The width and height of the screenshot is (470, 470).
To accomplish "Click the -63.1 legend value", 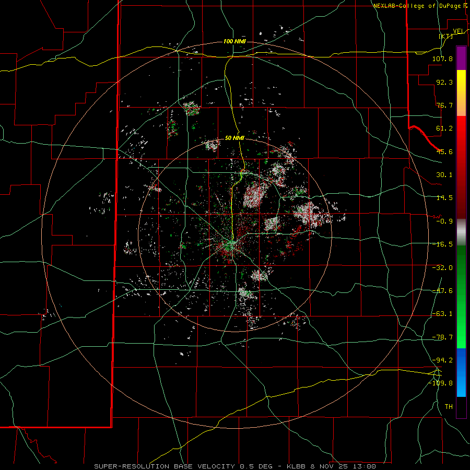I will coord(442,314).
